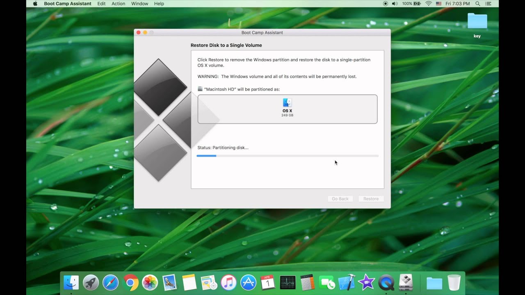Open iTunes music icon in Dock

tap(228, 283)
